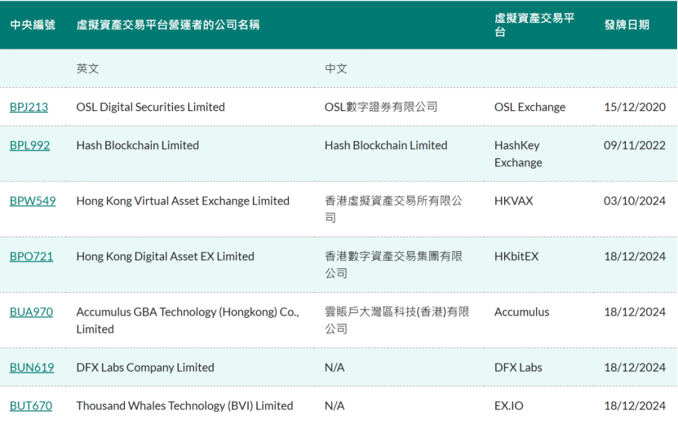The height and width of the screenshot is (424, 678).
Task: Click the BPL992 licence link
Action: [x=29, y=145]
